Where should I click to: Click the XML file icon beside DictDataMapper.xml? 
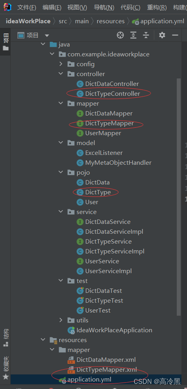pos(71,360)
